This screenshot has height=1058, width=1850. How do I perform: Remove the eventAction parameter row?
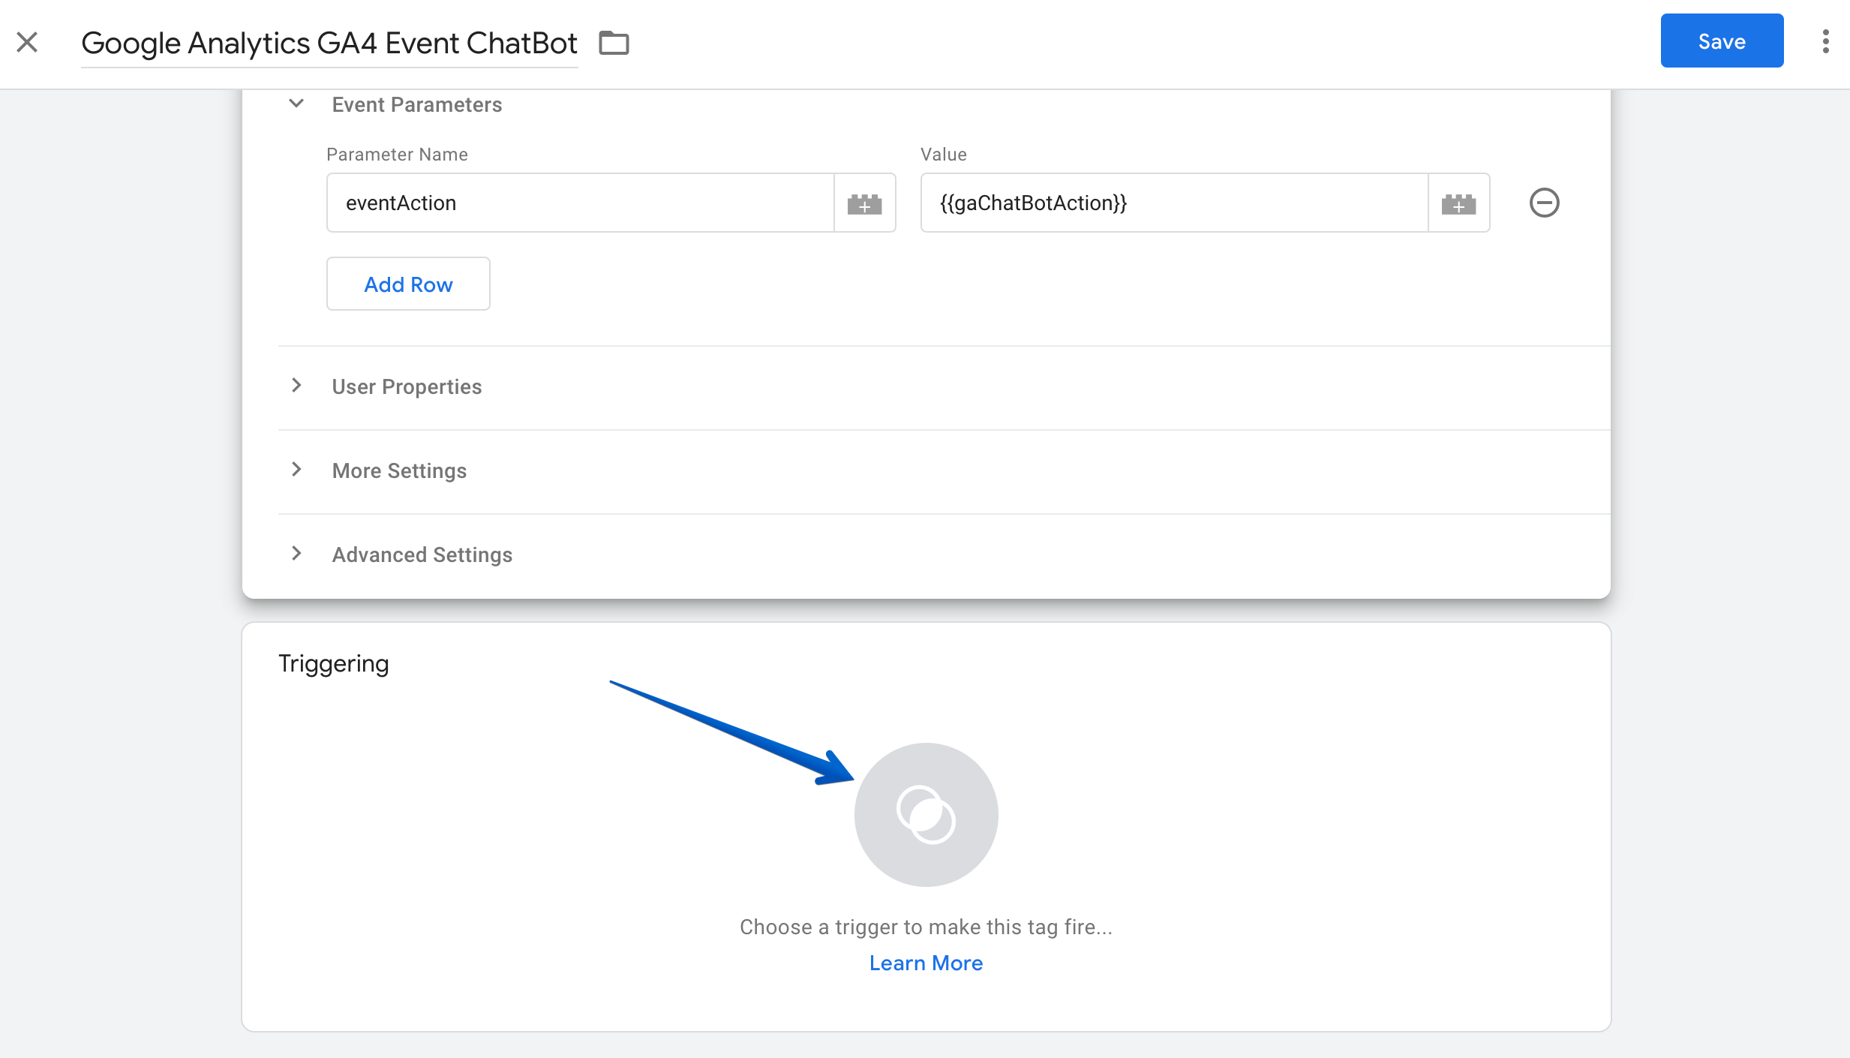click(1544, 203)
